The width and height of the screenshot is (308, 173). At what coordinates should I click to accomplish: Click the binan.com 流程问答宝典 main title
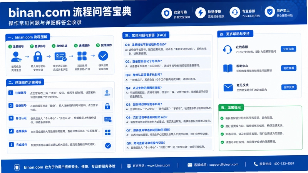pyautogui.click(x=70, y=12)
